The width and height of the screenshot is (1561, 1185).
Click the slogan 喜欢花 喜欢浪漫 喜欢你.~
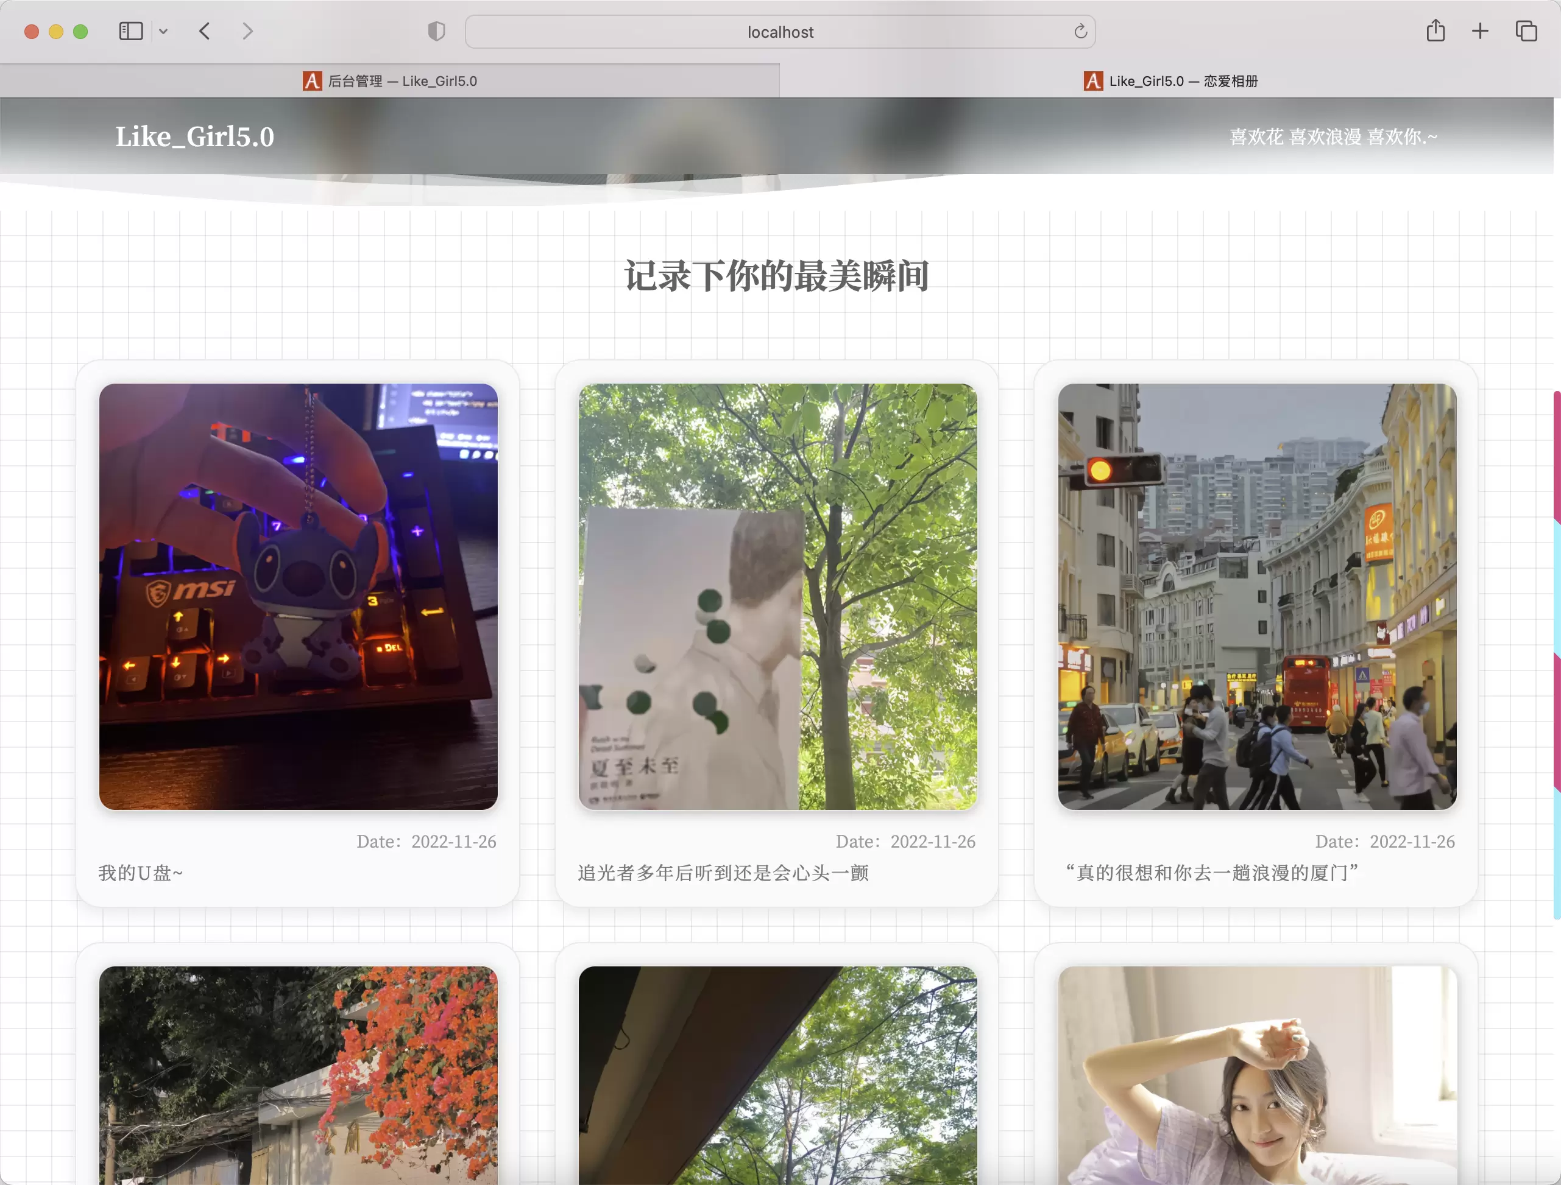(x=1333, y=137)
